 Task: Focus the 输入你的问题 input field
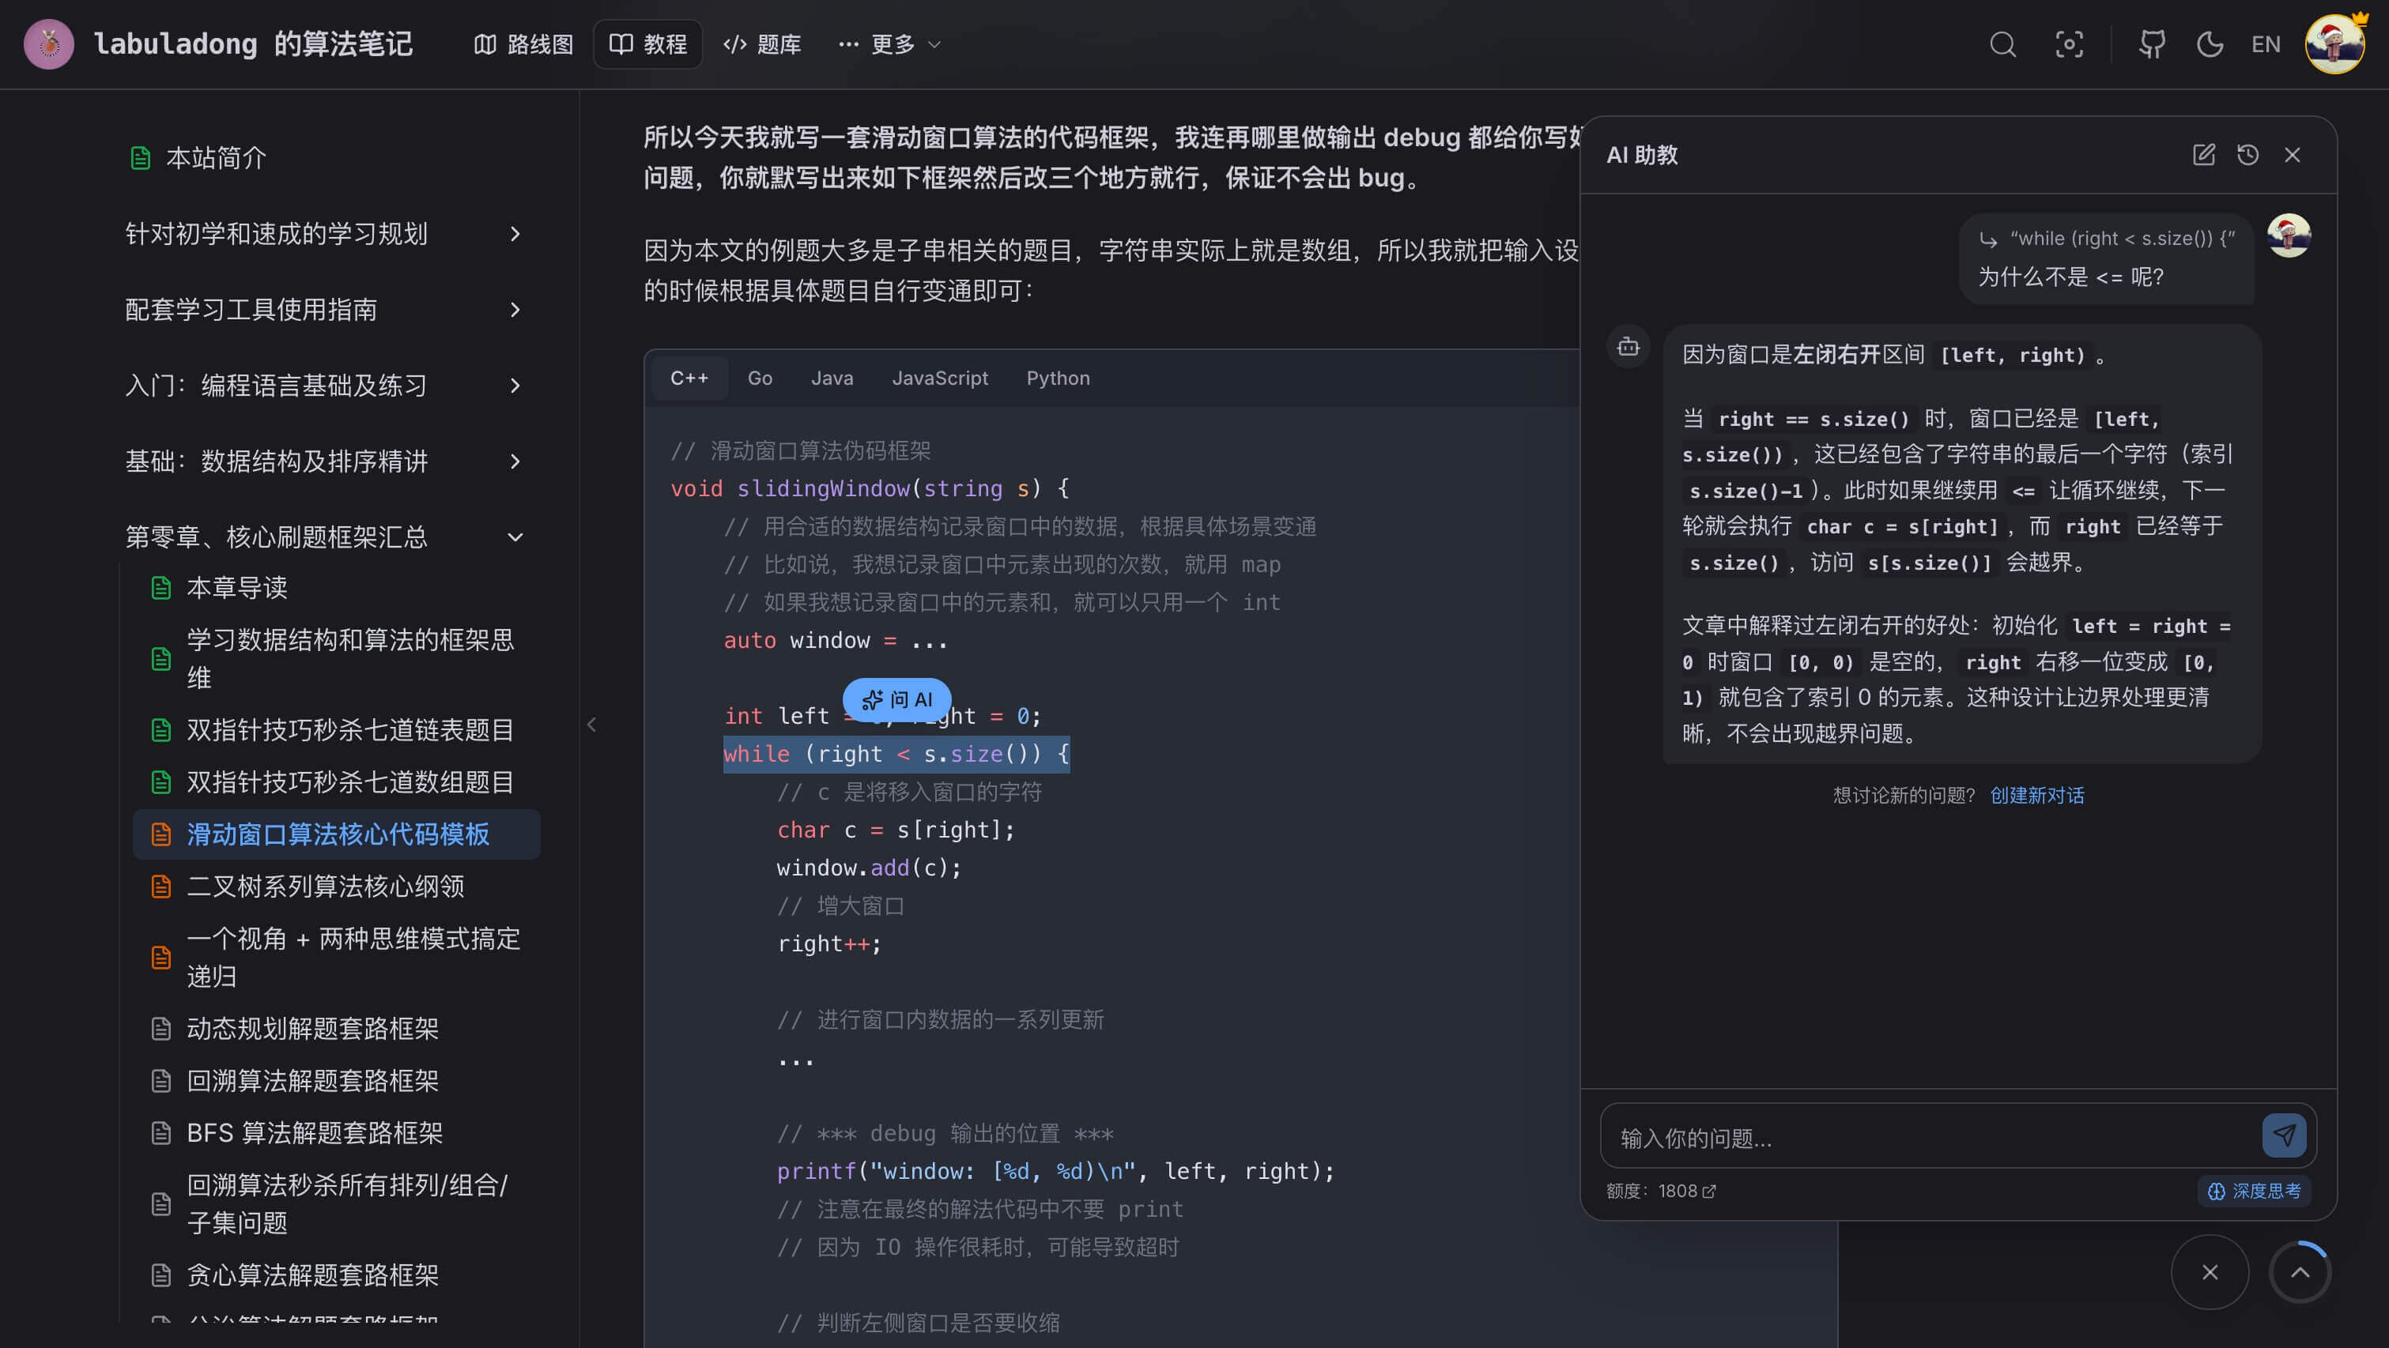[x=1929, y=1136]
